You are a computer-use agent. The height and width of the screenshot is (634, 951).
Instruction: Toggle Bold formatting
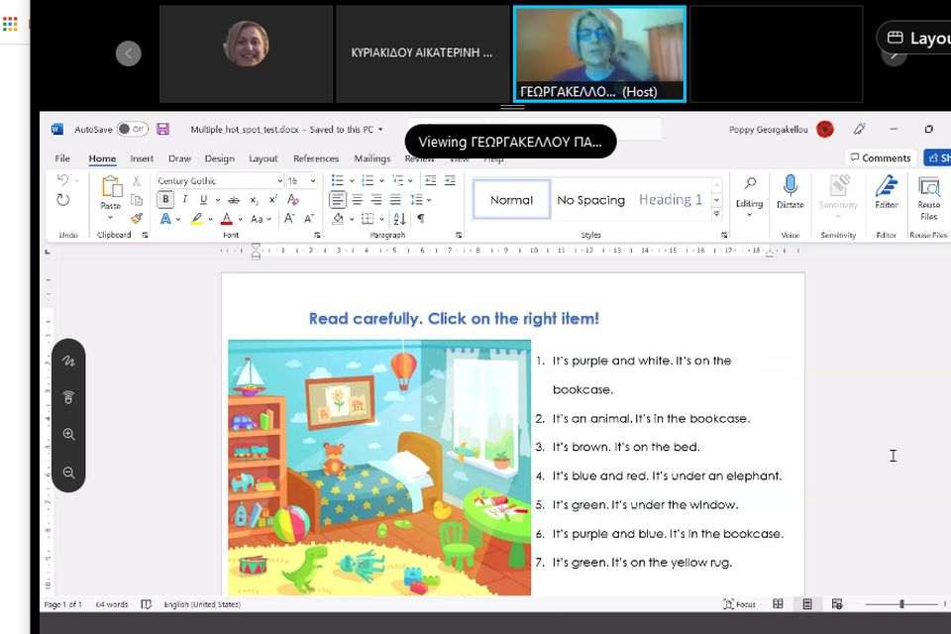tap(165, 199)
